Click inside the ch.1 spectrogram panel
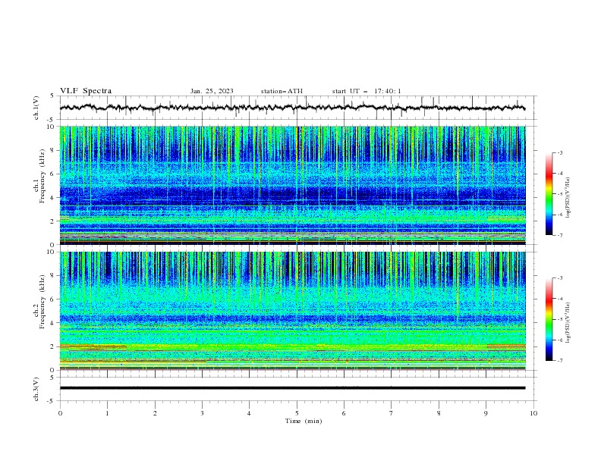 click(x=292, y=185)
